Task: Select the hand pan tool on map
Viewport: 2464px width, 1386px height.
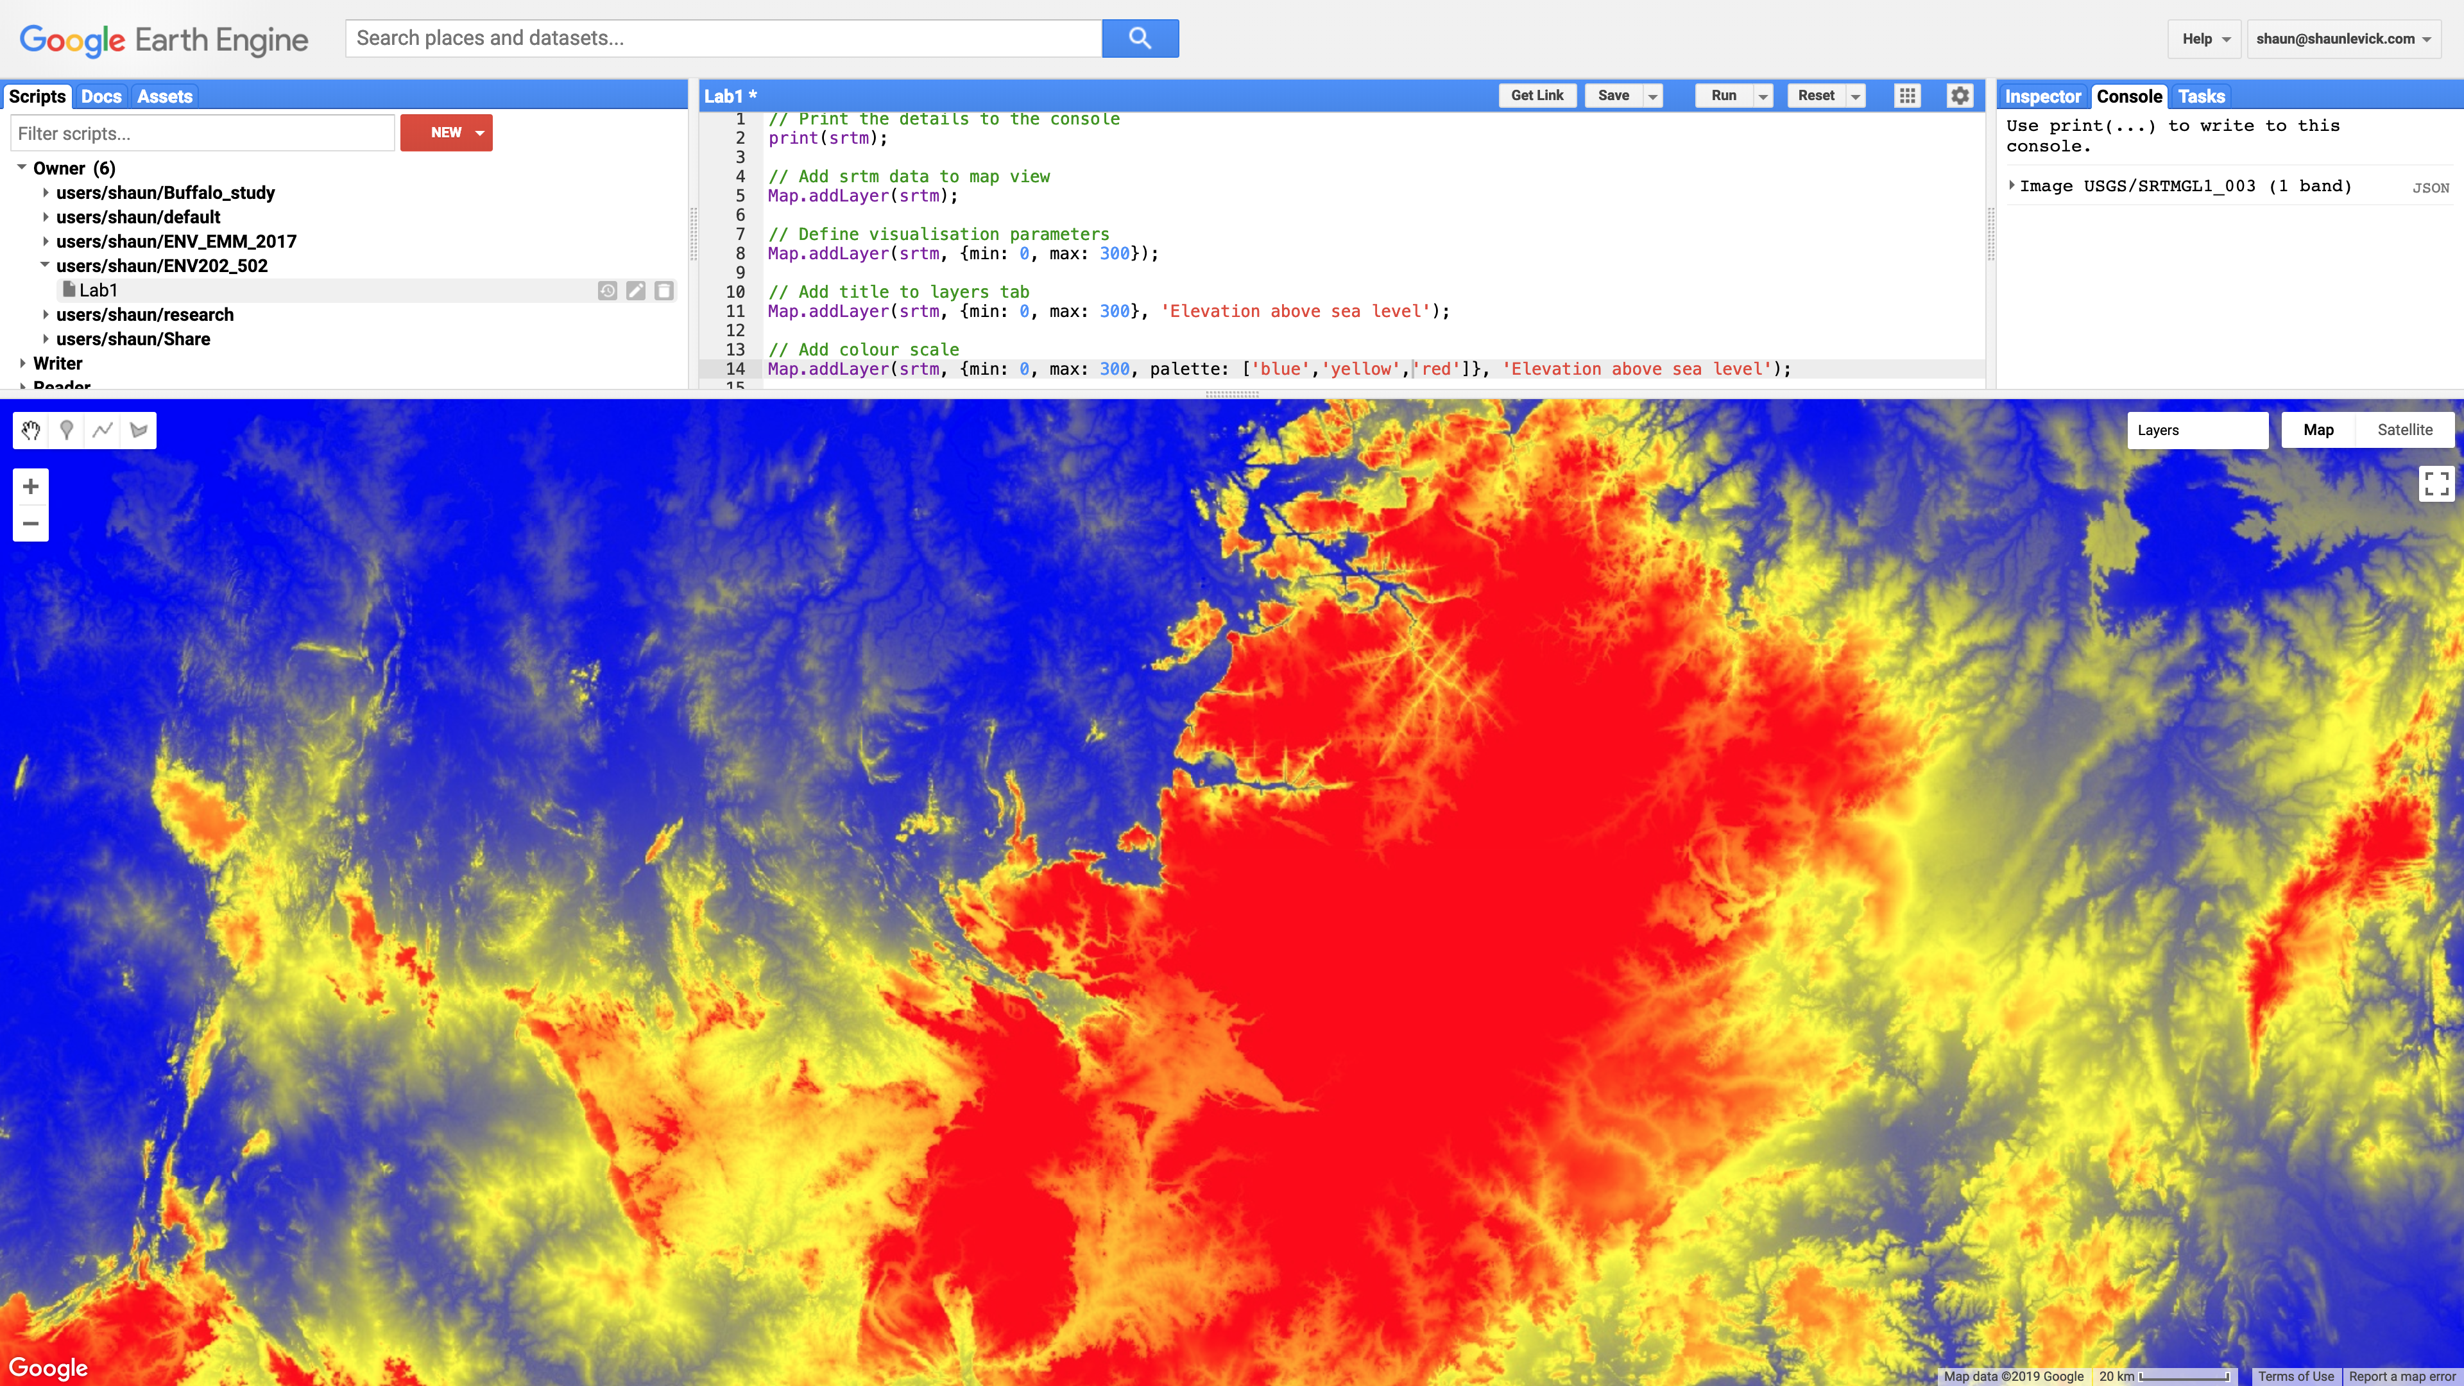Action: [x=31, y=431]
